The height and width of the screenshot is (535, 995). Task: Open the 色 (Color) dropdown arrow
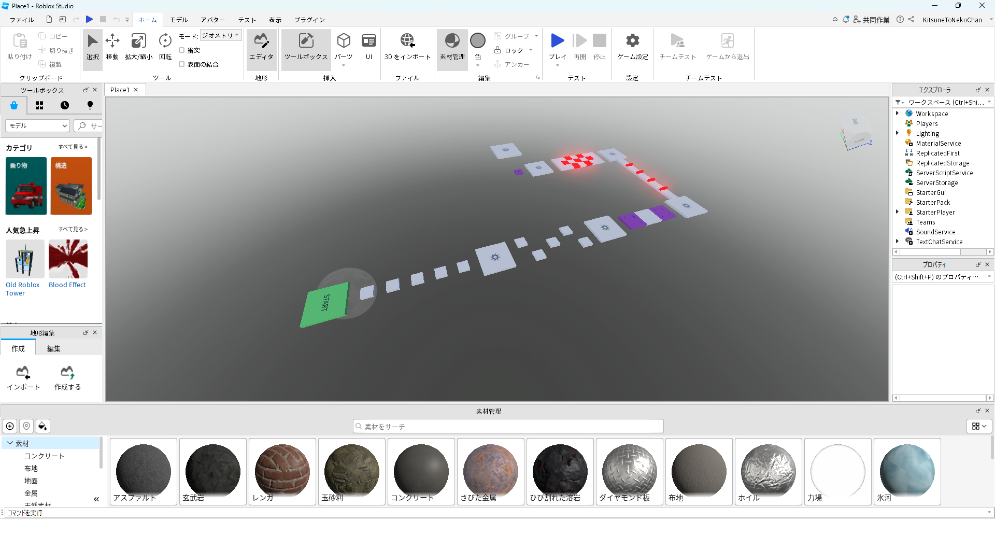[x=478, y=66]
